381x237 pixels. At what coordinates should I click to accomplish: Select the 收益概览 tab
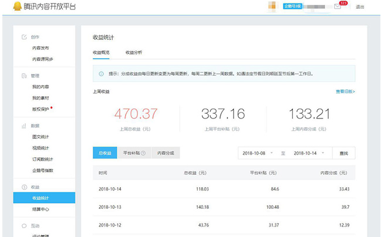[x=101, y=52]
